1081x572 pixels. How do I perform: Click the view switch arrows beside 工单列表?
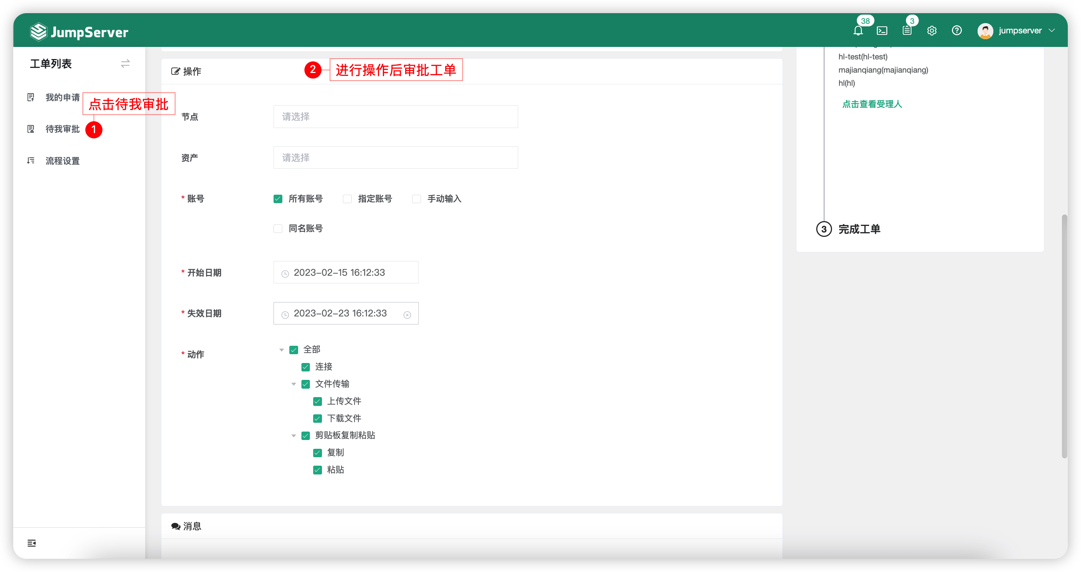pos(125,63)
